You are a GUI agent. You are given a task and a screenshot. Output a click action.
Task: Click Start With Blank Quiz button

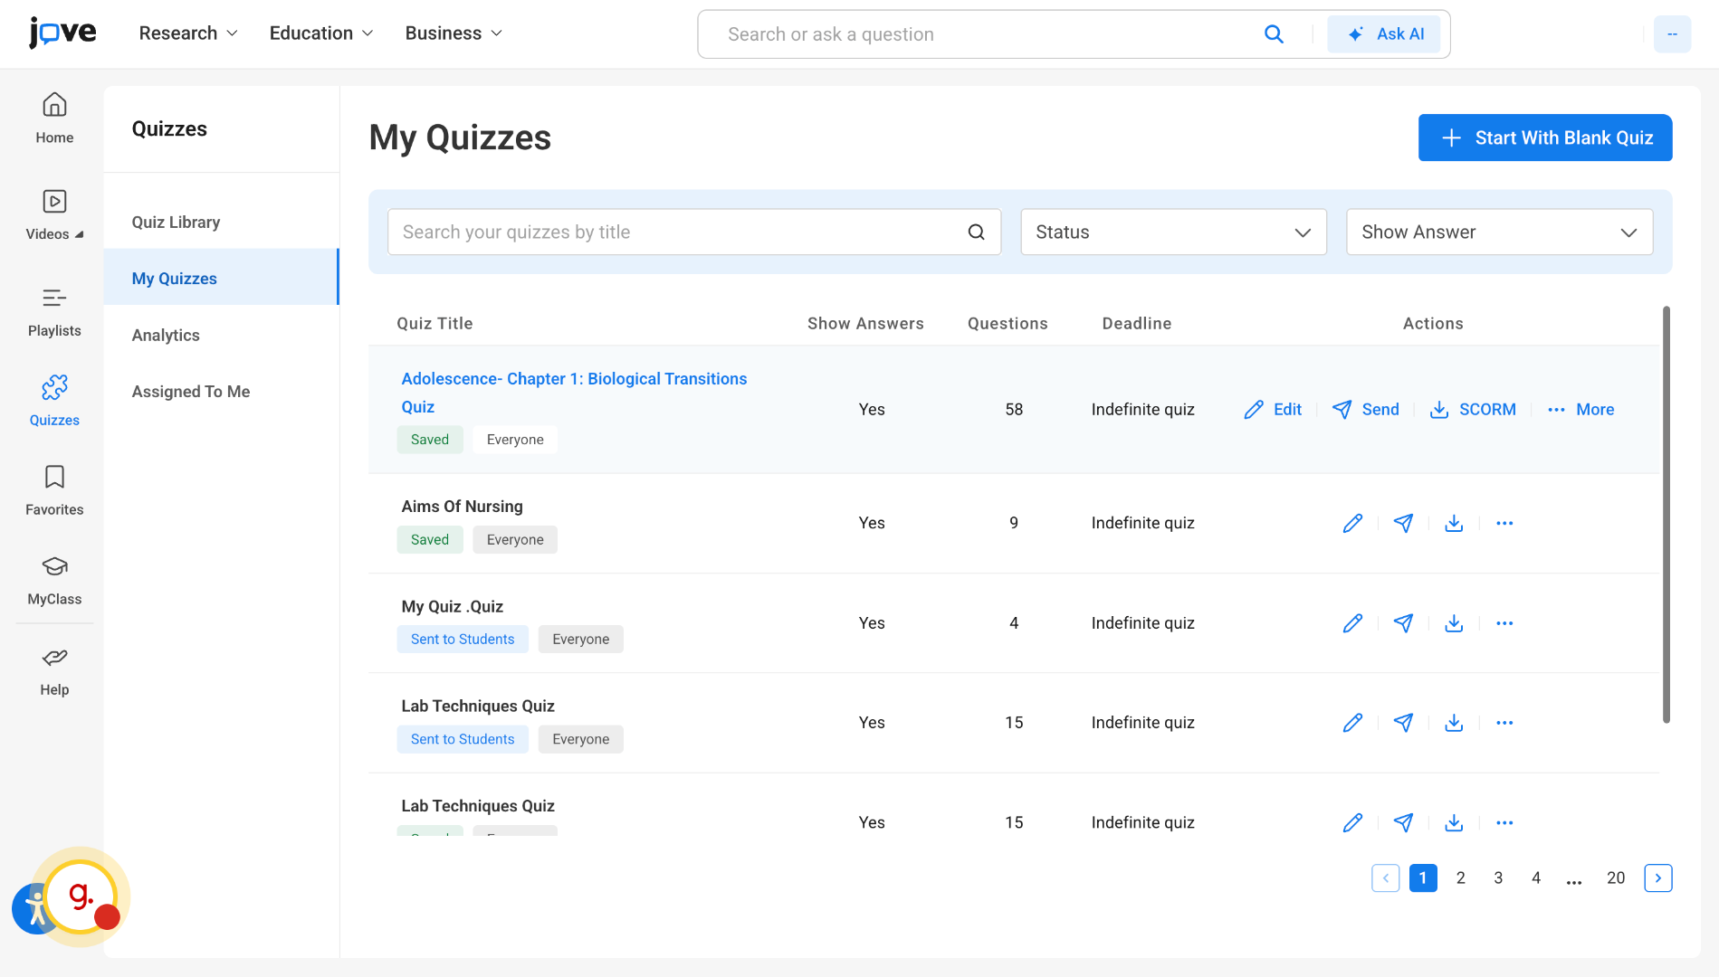pos(1544,138)
